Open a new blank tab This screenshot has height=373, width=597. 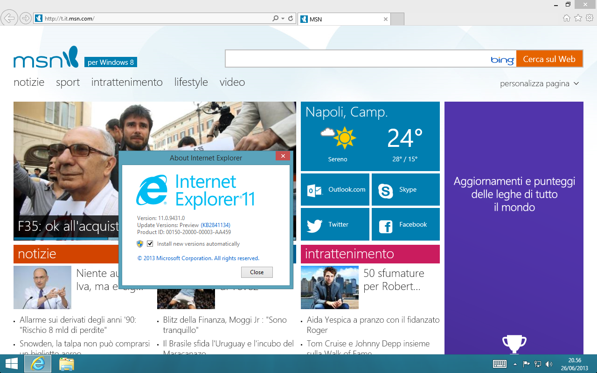397,19
